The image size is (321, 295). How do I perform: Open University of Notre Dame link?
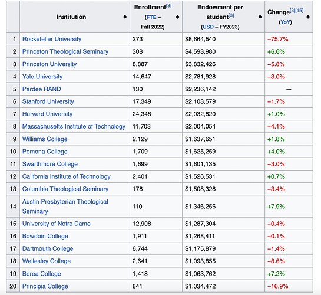click(57, 224)
